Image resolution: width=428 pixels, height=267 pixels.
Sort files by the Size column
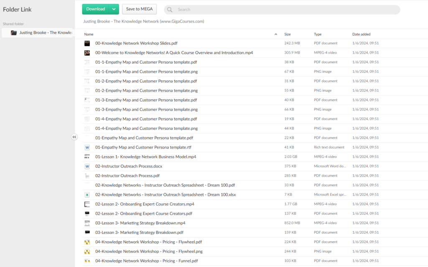pyautogui.click(x=288, y=34)
